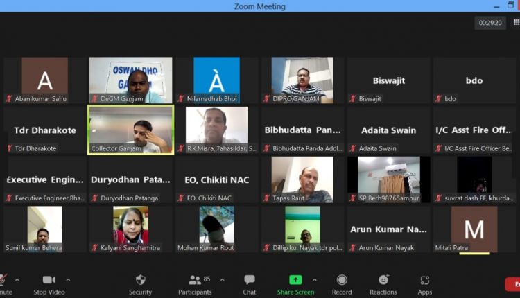Click the Zoom Meeting window title bar
This screenshot has width=520, height=298.
[260, 6]
